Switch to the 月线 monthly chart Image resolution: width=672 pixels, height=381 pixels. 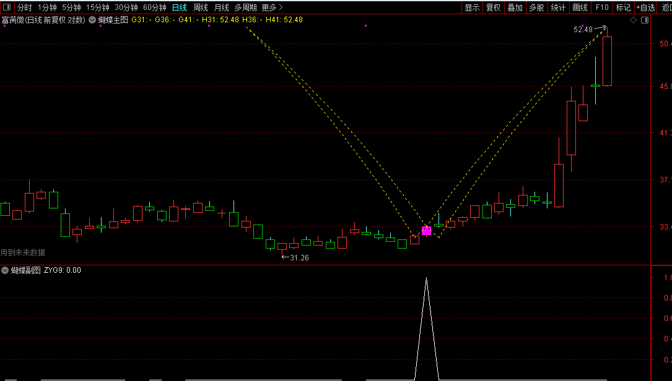(222, 7)
